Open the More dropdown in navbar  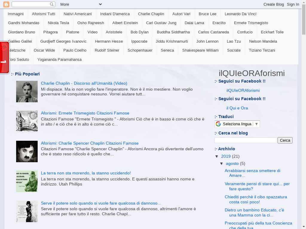pos(81,4)
